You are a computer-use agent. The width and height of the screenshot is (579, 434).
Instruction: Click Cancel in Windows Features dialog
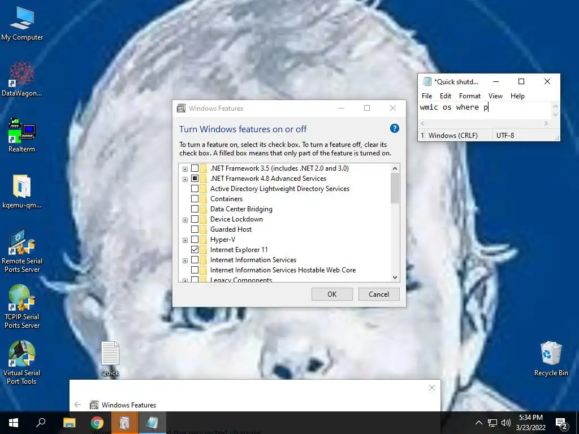coord(379,294)
